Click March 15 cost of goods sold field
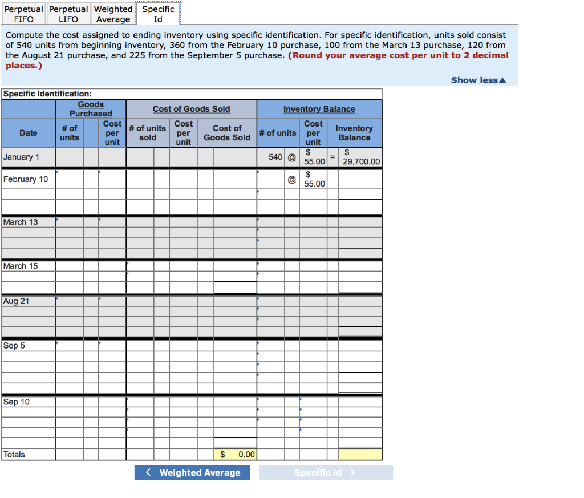This screenshot has width=584, height=498. [x=235, y=266]
